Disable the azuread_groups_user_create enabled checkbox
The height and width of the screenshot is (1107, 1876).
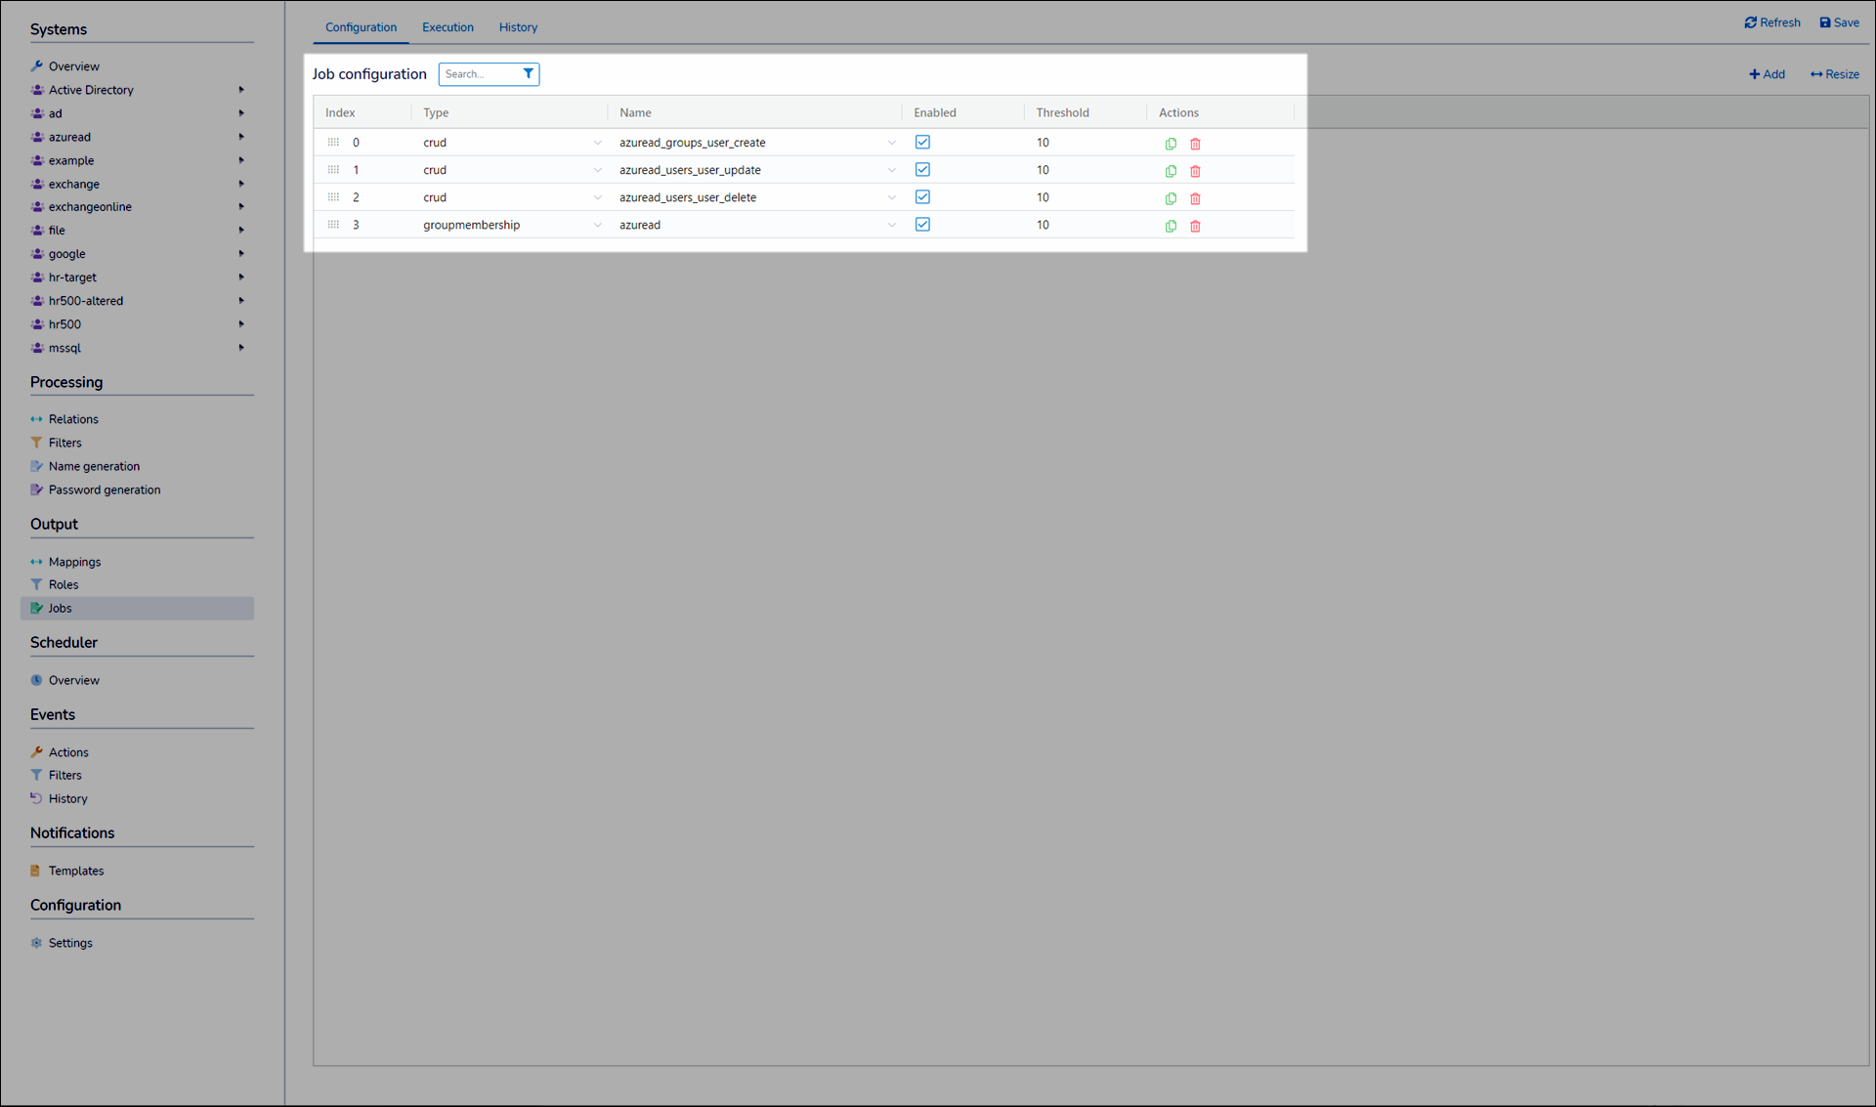[x=922, y=143]
